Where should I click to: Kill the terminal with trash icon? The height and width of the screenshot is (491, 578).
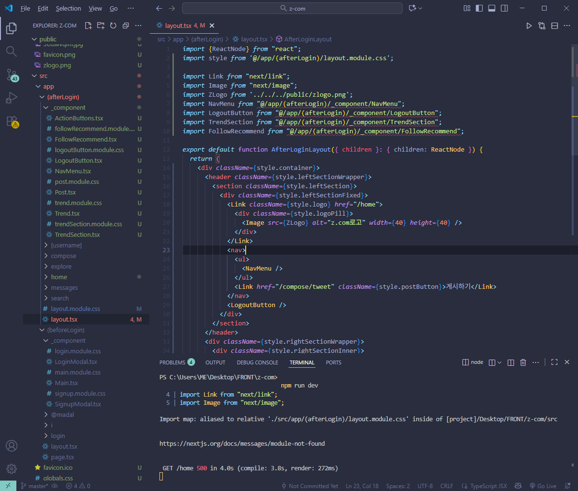tap(523, 362)
